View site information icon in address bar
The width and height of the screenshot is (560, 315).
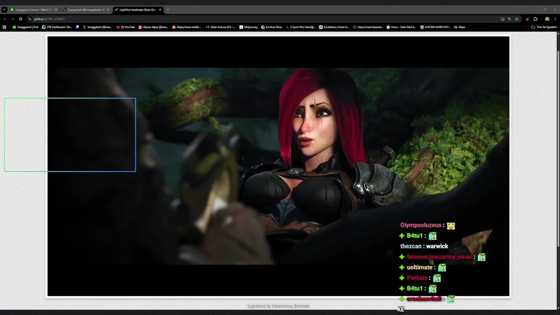pos(30,19)
